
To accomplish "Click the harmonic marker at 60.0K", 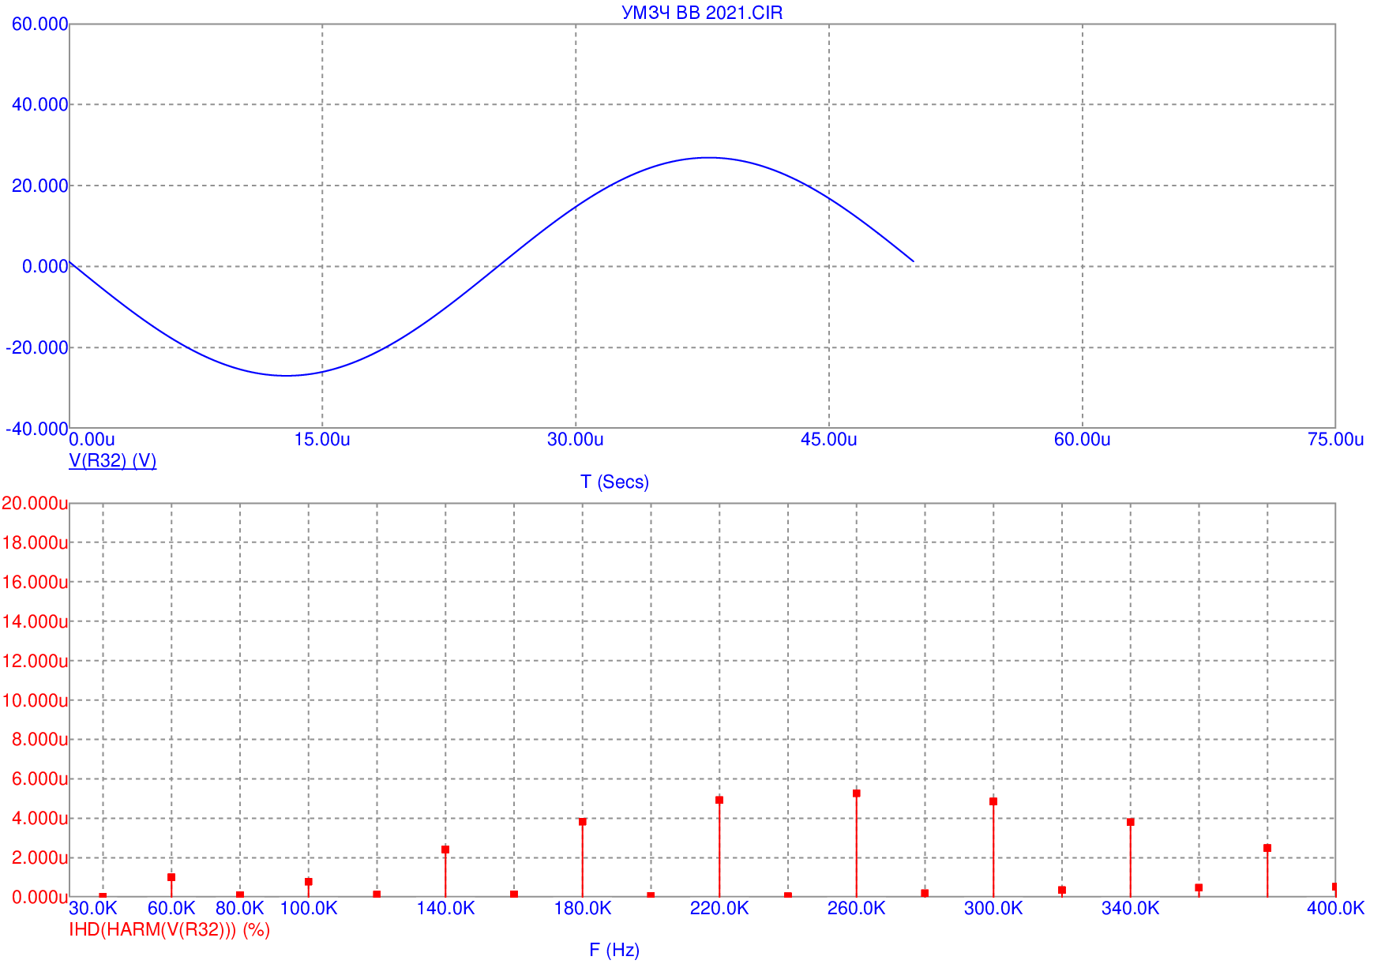I will [x=171, y=877].
